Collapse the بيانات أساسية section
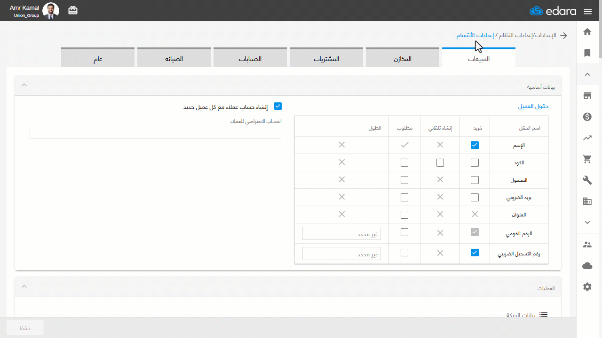This screenshot has height=338, width=602. pyautogui.click(x=24, y=85)
